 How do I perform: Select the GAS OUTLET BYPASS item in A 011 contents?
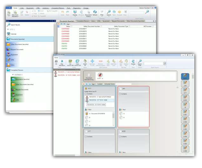coord(99,97)
